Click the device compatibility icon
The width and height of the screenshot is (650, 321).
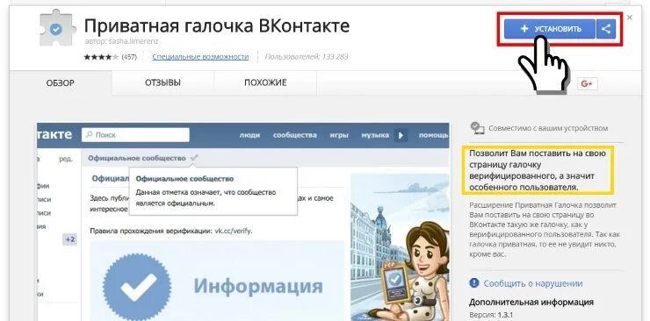coord(477,128)
